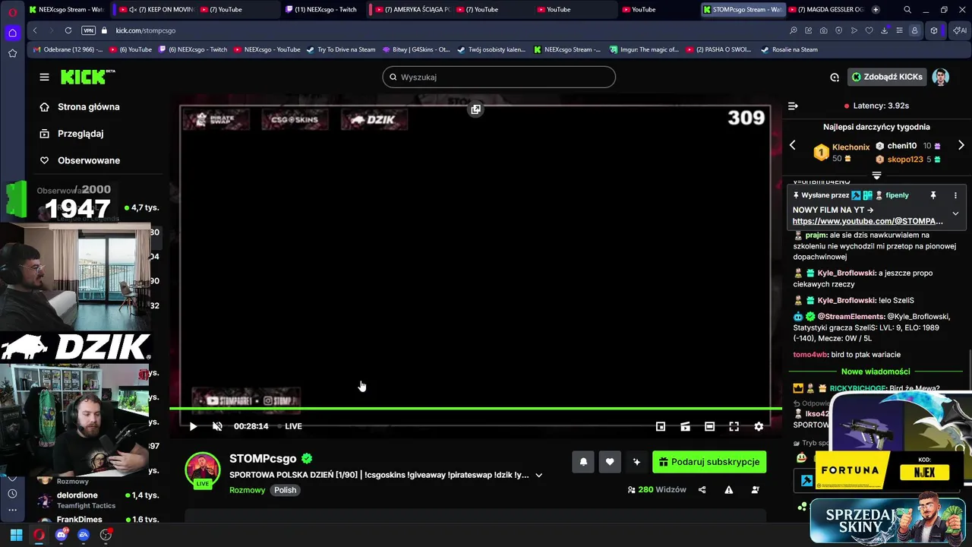
Task: Open pinned message three-dot menu
Action: point(955,195)
